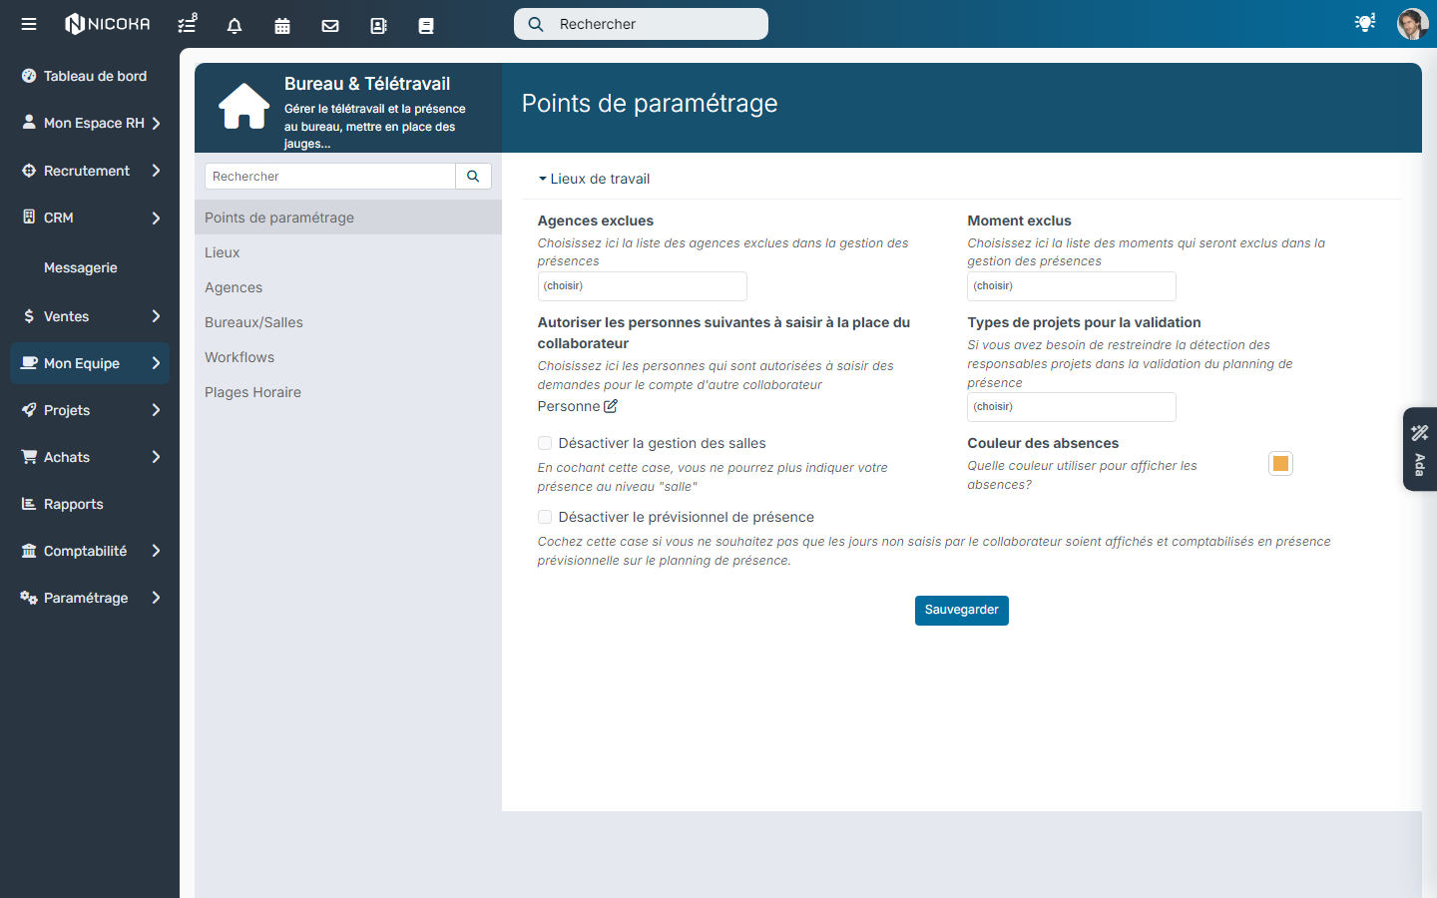This screenshot has width=1437, height=898.
Task: Select Points de paramétrage menu item
Action: 348,218
